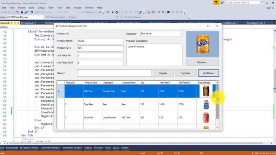
Task: Open the Command Window panel tab
Action: [50, 148]
